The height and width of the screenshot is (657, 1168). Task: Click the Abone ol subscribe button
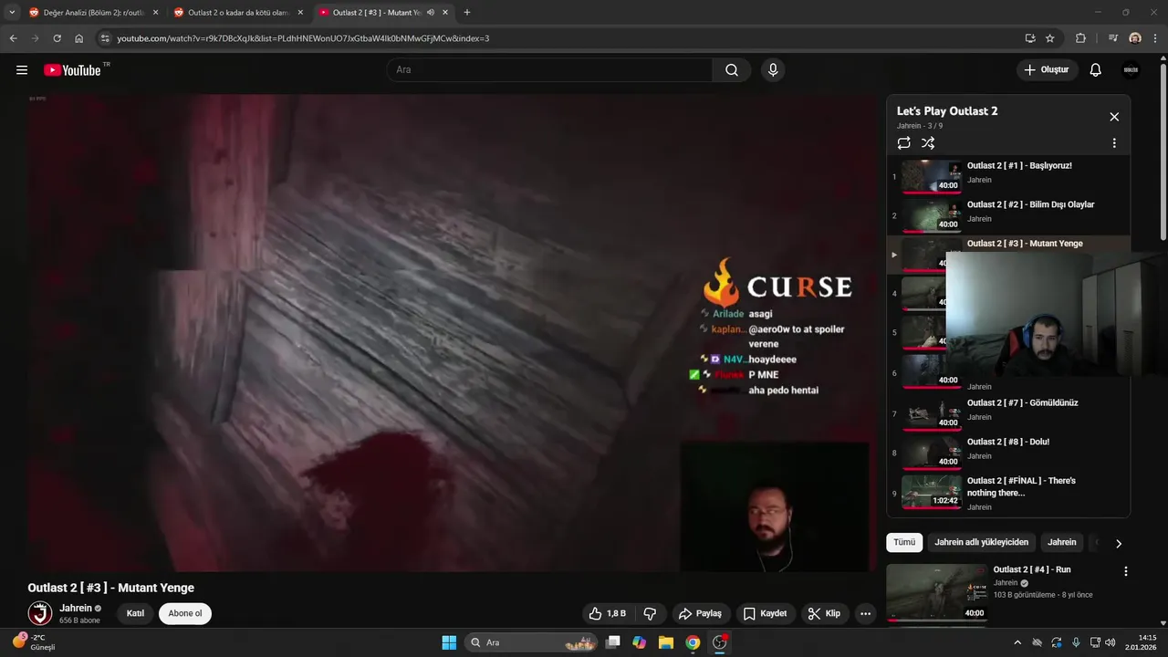(x=185, y=613)
